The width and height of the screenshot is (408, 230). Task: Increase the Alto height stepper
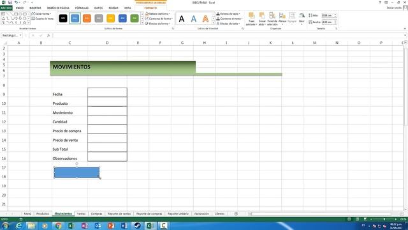click(335, 15)
